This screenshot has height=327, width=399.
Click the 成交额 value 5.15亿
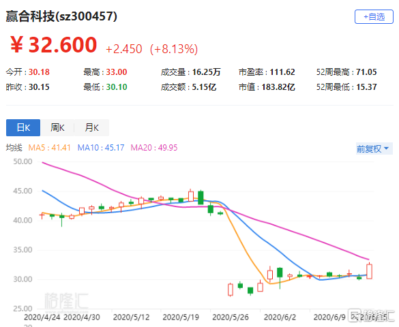click(x=204, y=87)
